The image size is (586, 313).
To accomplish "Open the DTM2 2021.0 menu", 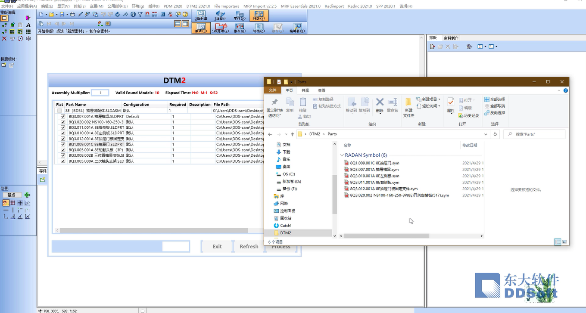I will point(198,6).
